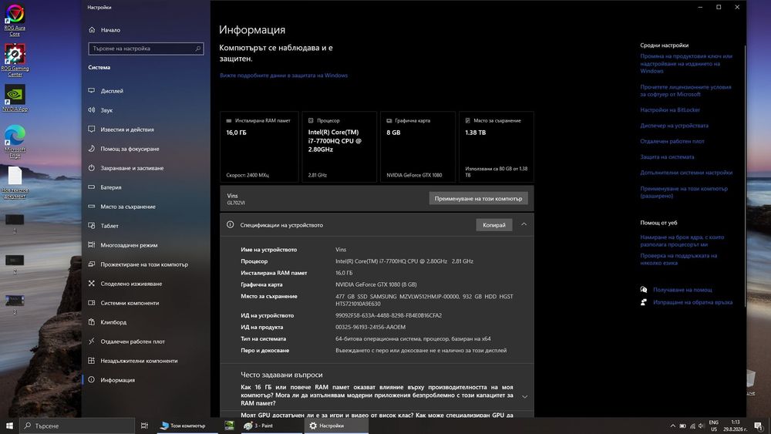771x434 pixels.
Task: Open Системни компоненти settings
Action: pyautogui.click(x=146, y=303)
